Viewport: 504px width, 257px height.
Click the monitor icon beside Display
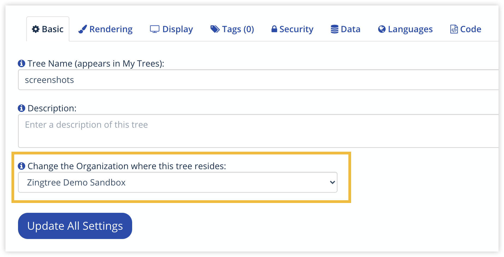(x=155, y=29)
